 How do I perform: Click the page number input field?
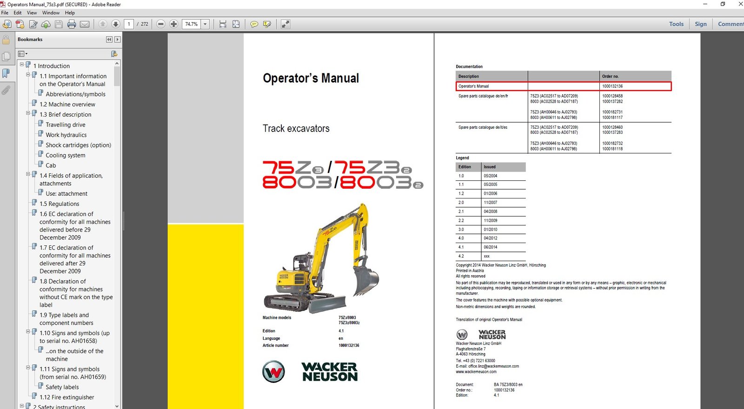129,24
